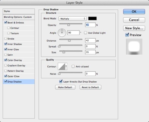This screenshot has width=149, height=122.
Task: Click the Angle dial control
Action: point(62,33)
